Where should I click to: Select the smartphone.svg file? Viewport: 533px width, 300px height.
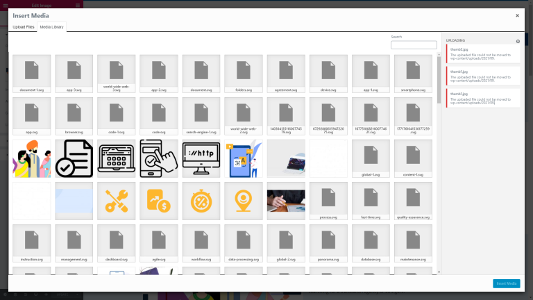click(413, 74)
